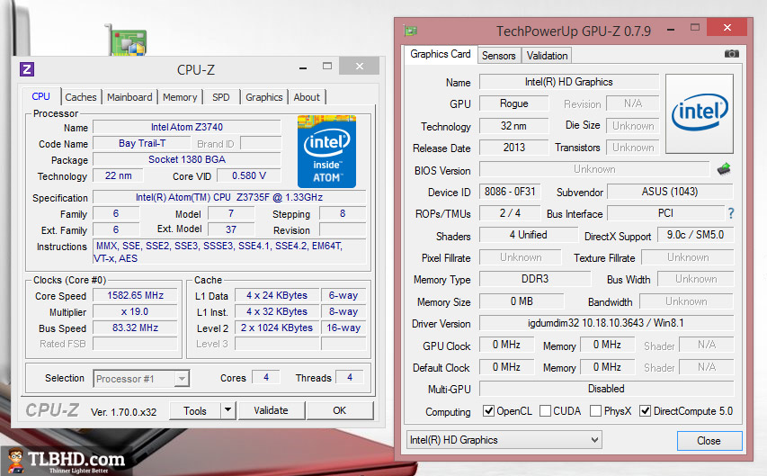The image size is (767, 476).
Task: Maximize the CPU-Z window
Action: pos(327,66)
